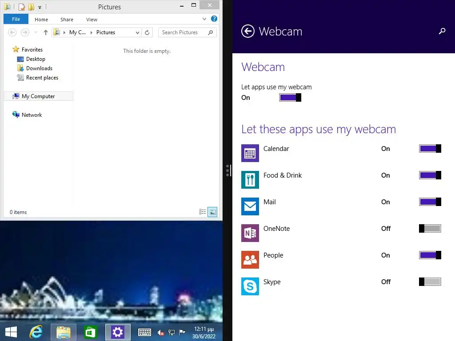
Task: Click the OneNote app icon
Action: pyautogui.click(x=250, y=233)
